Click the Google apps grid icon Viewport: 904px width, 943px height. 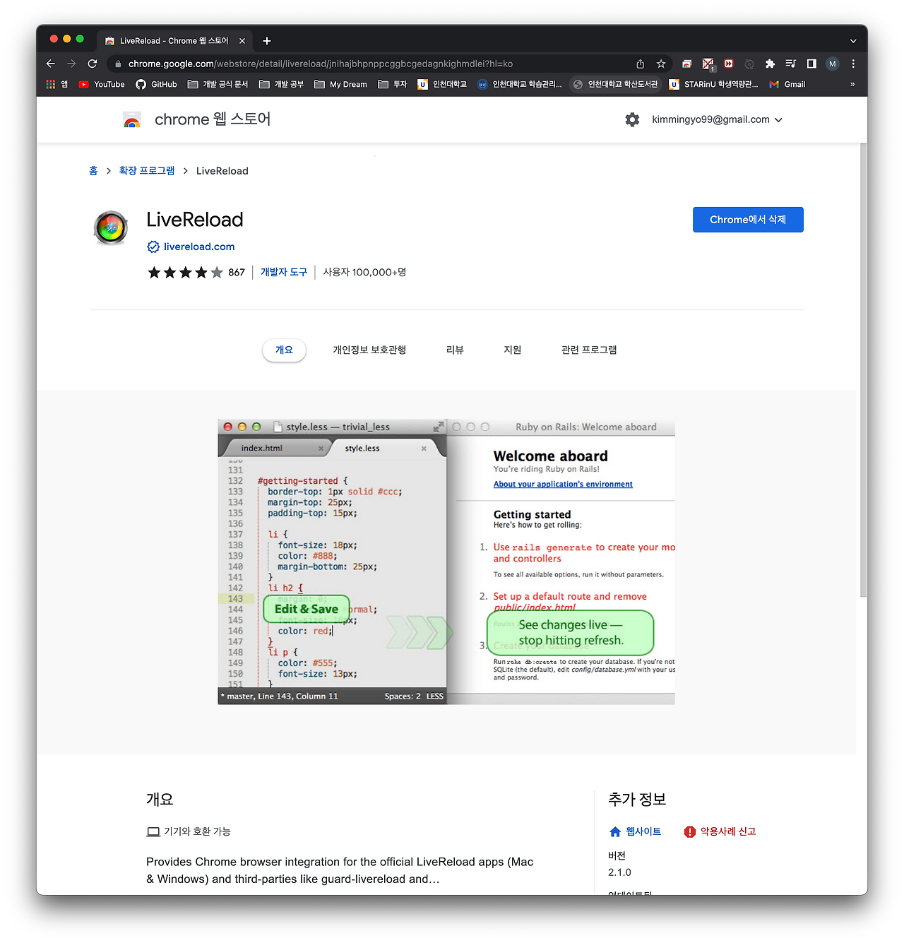(x=50, y=84)
